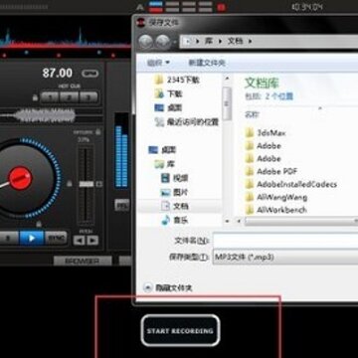Click the icon beside 最近访问的位置
The height and width of the screenshot is (358, 358).
point(159,122)
